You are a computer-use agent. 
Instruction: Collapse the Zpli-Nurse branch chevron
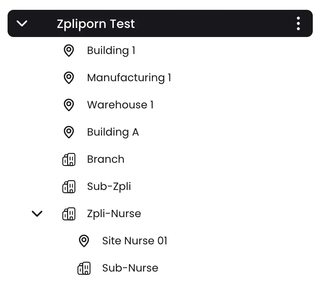(x=37, y=214)
